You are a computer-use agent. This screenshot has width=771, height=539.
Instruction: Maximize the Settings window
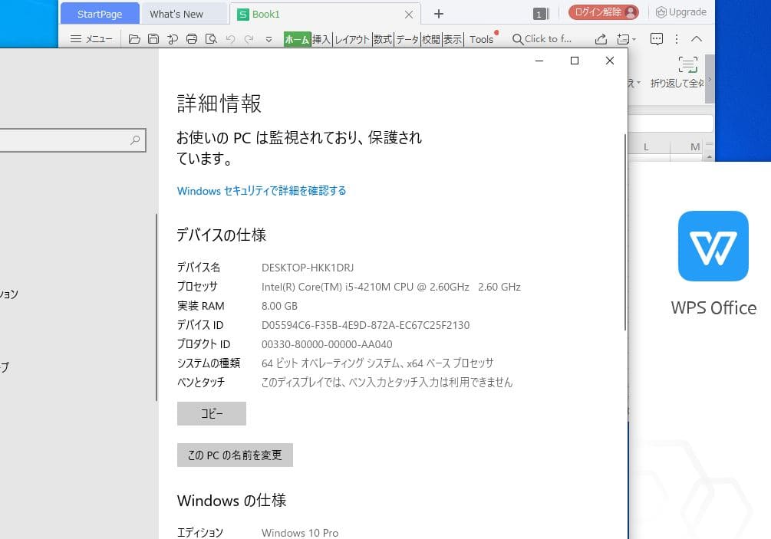pos(575,61)
